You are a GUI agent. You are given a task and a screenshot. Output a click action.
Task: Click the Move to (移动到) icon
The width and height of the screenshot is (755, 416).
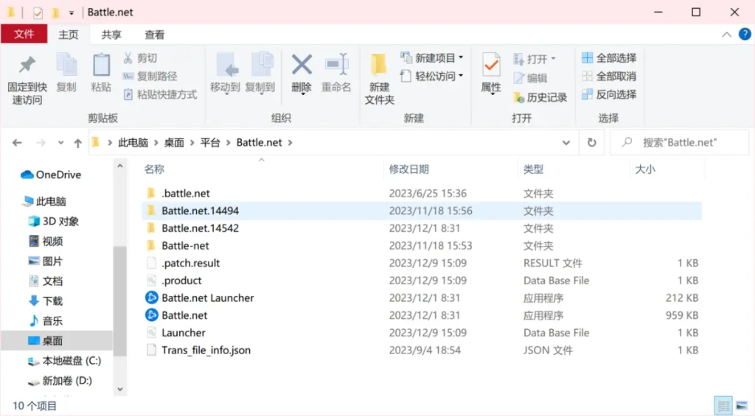tap(226, 66)
